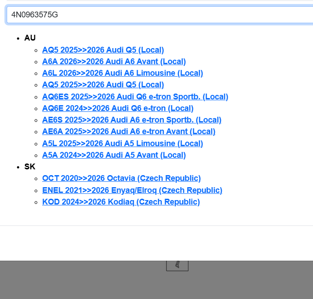Choose A5L Audi A5 Limousine link

(122, 143)
